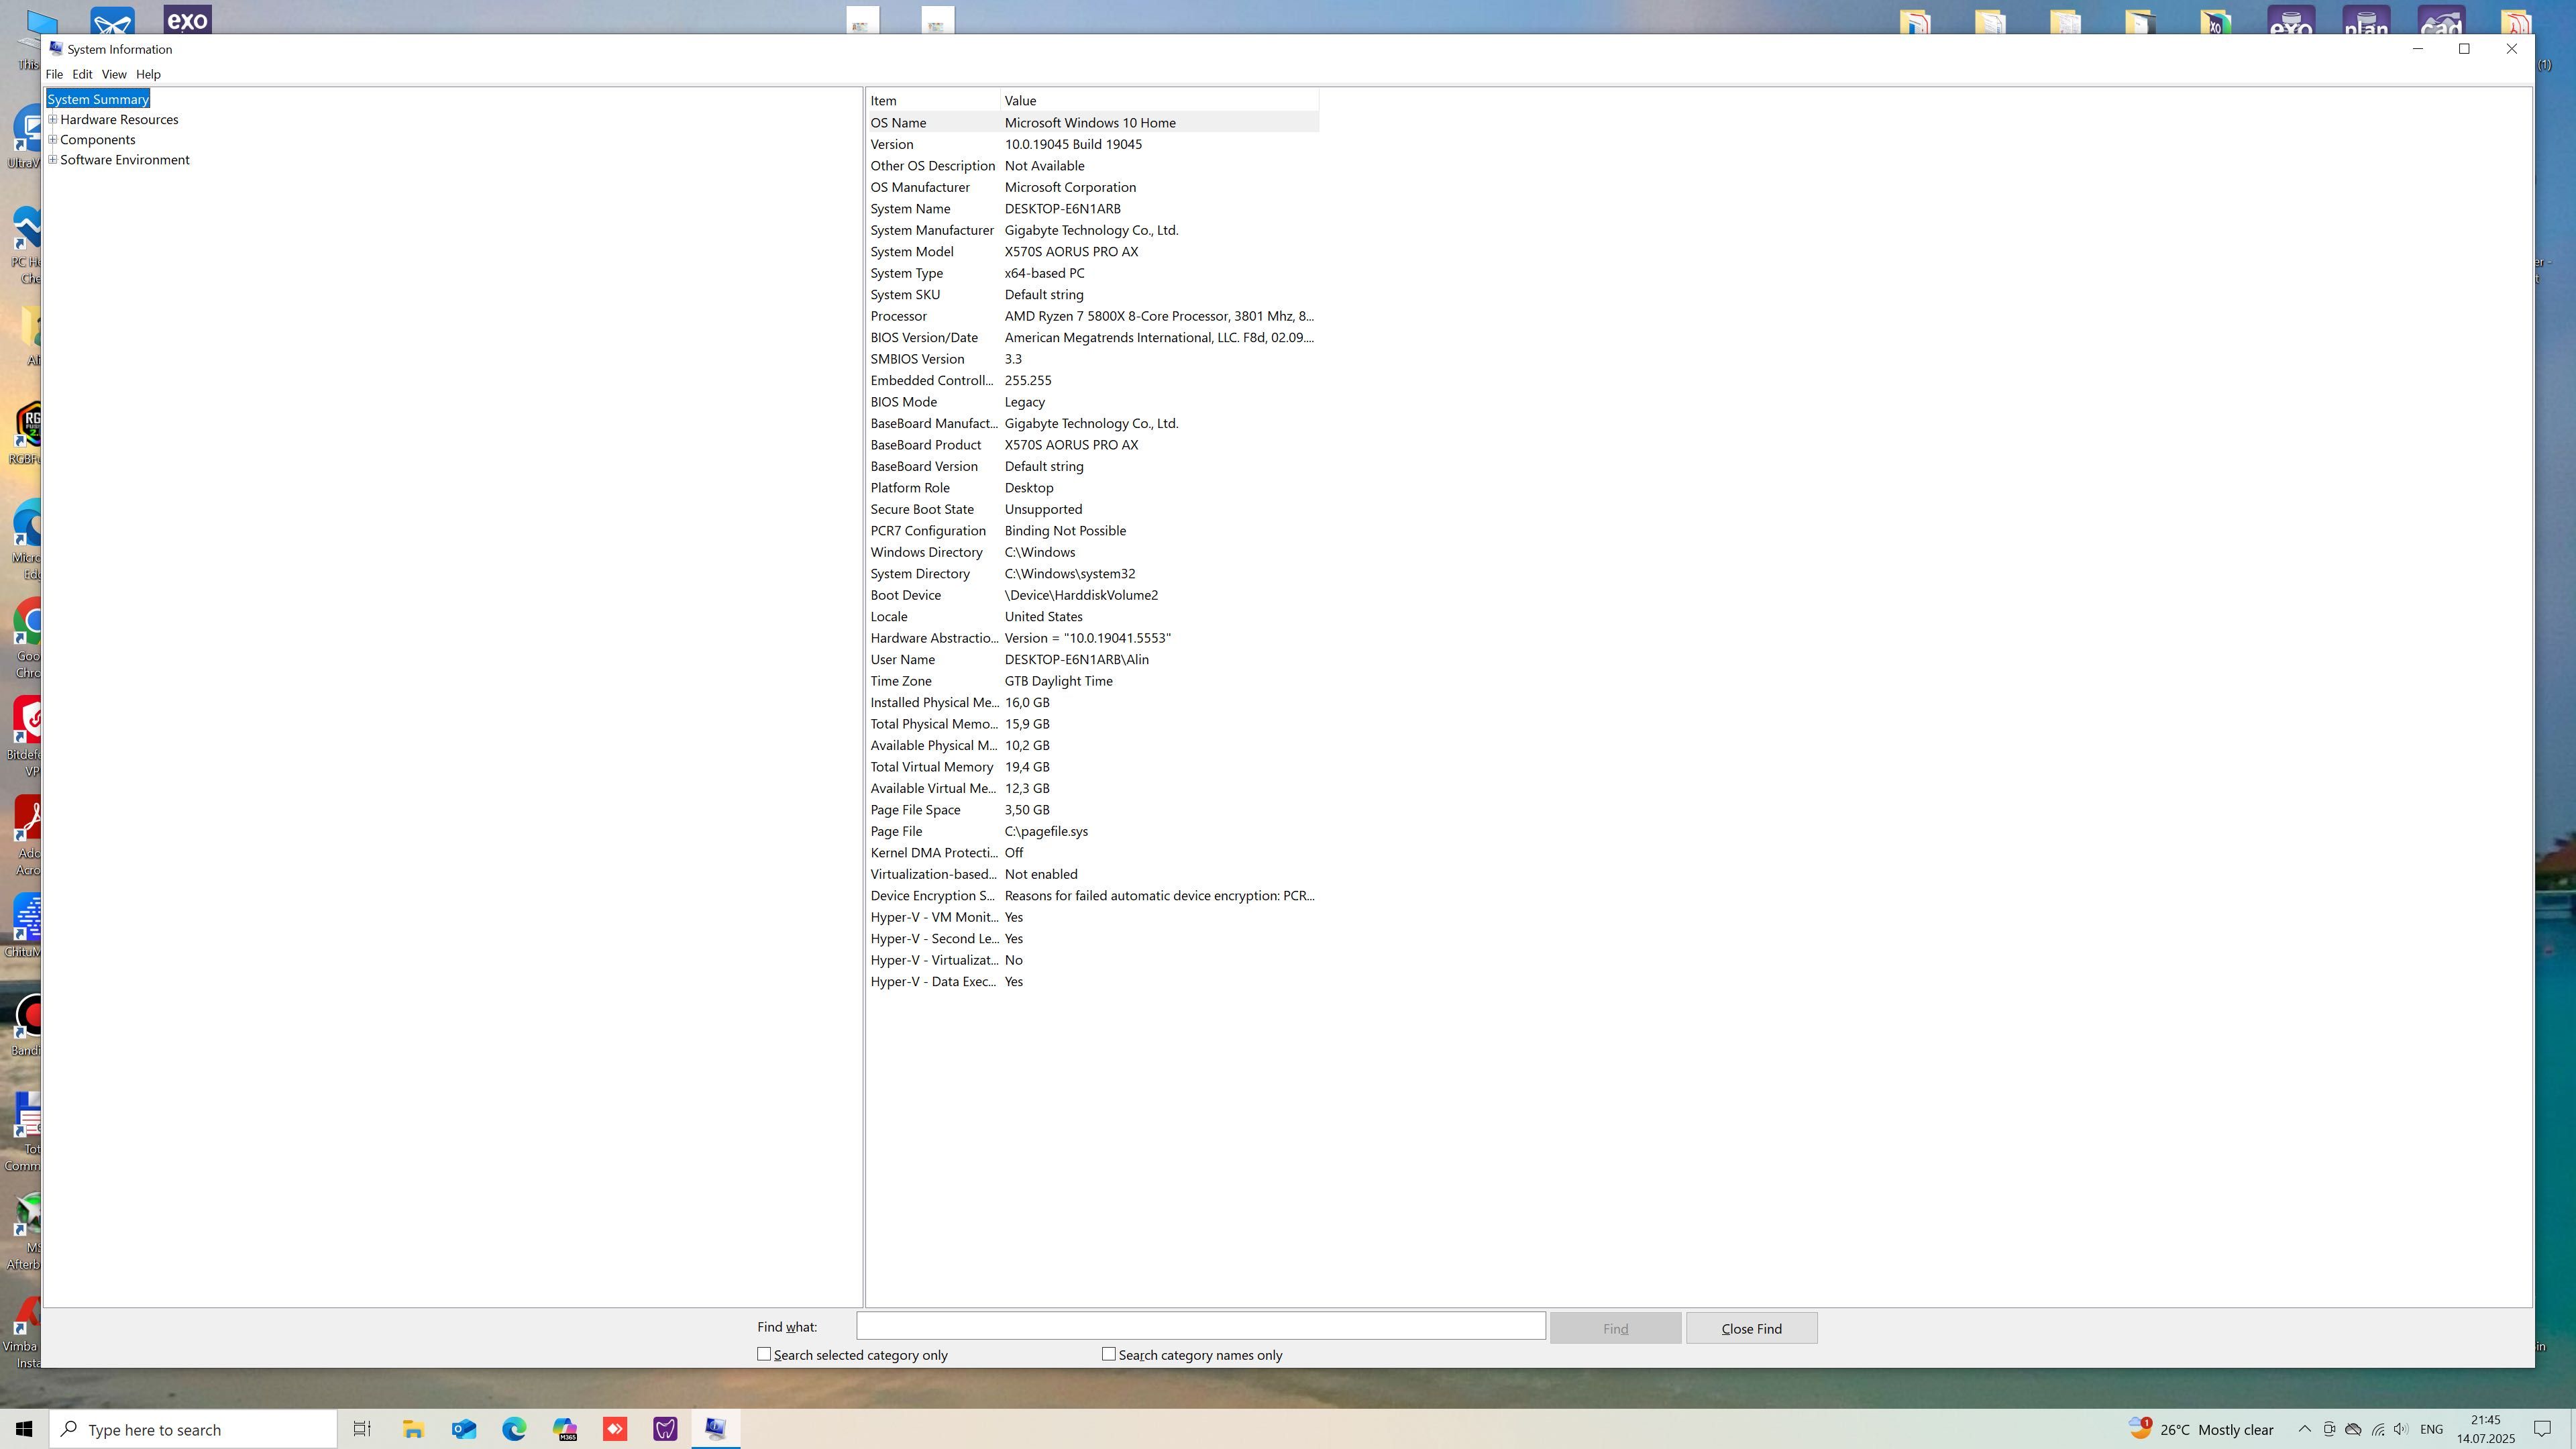
Task: Expand the Components plus box
Action: click(x=53, y=139)
